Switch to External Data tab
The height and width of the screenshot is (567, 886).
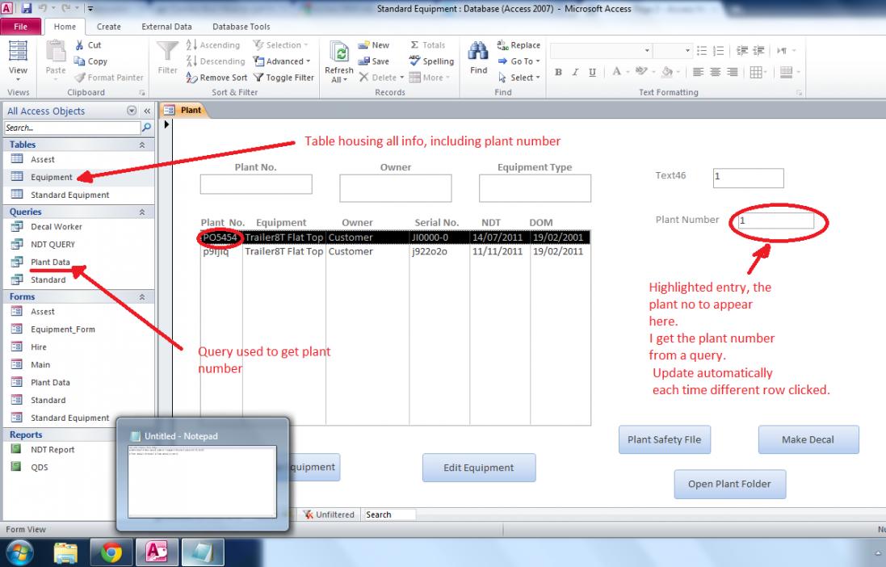click(x=166, y=27)
